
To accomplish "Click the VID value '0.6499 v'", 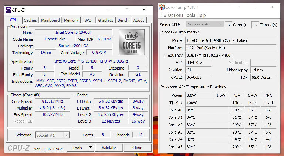I will [x=198, y=63].
